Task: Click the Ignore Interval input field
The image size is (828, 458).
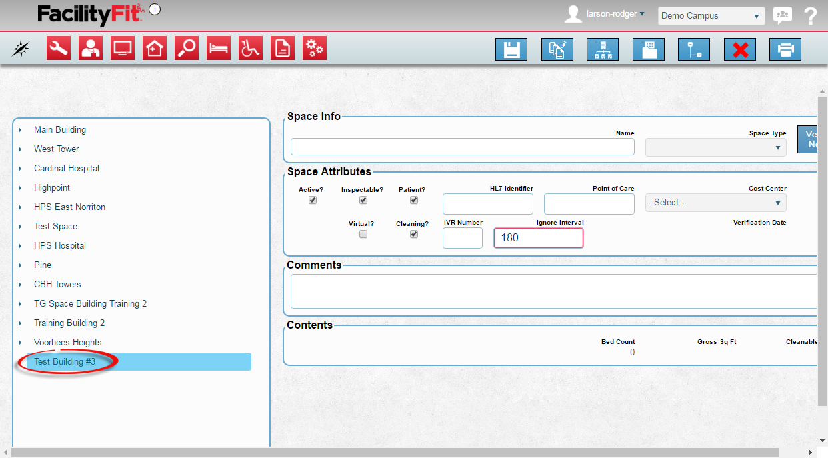Action: click(x=539, y=238)
